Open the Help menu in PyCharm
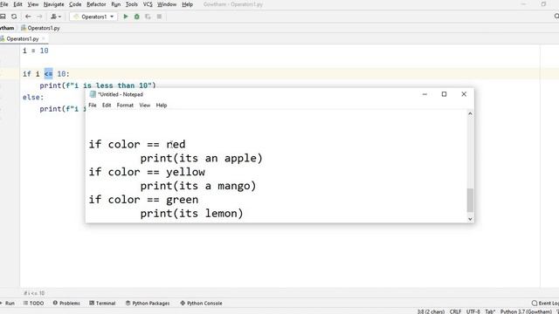 pyautogui.click(x=187, y=4)
